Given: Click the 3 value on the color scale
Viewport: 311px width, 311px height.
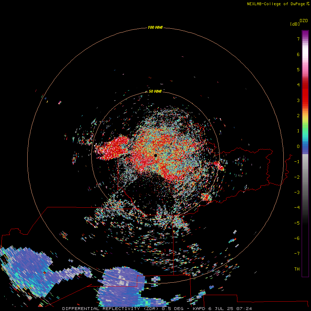Looking at the screenshot, I should pyautogui.click(x=298, y=100).
